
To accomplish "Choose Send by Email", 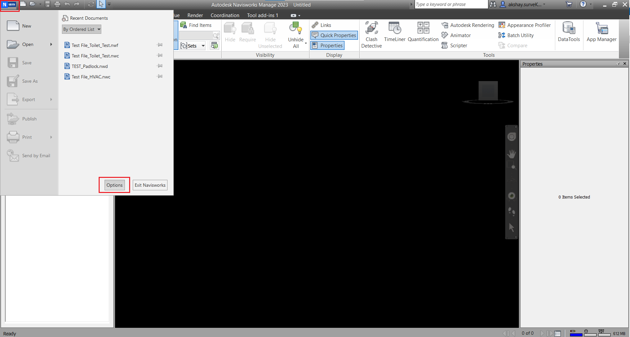I will click(29, 156).
